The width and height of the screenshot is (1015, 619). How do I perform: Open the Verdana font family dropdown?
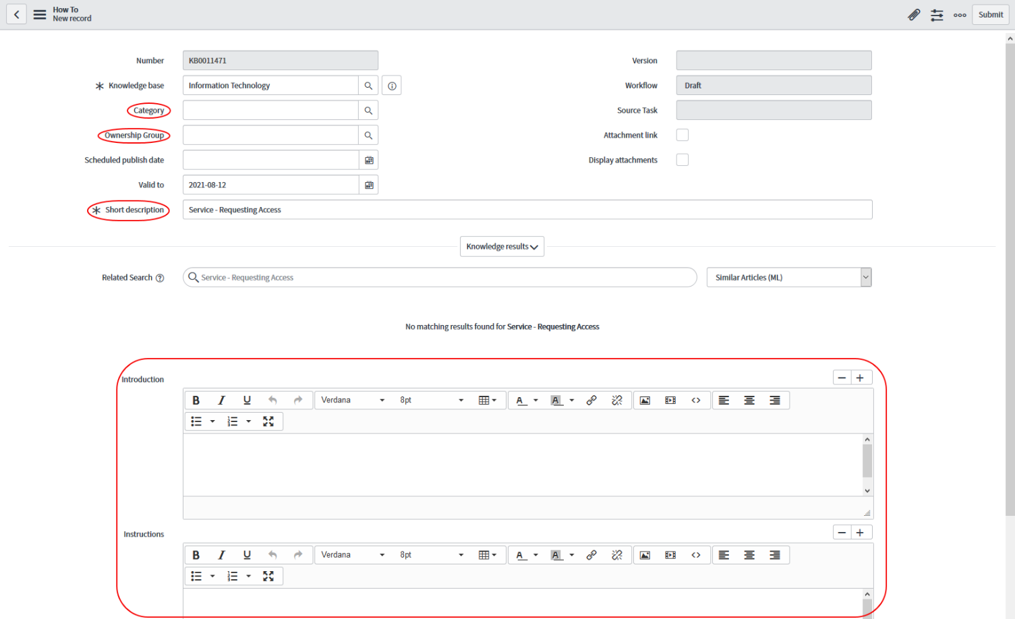pyautogui.click(x=352, y=400)
